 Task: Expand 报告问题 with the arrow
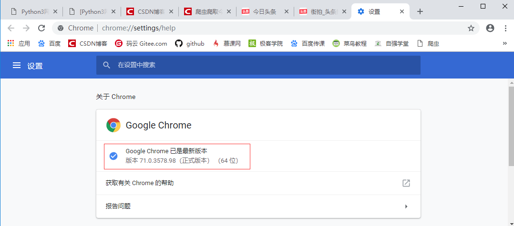(406, 206)
